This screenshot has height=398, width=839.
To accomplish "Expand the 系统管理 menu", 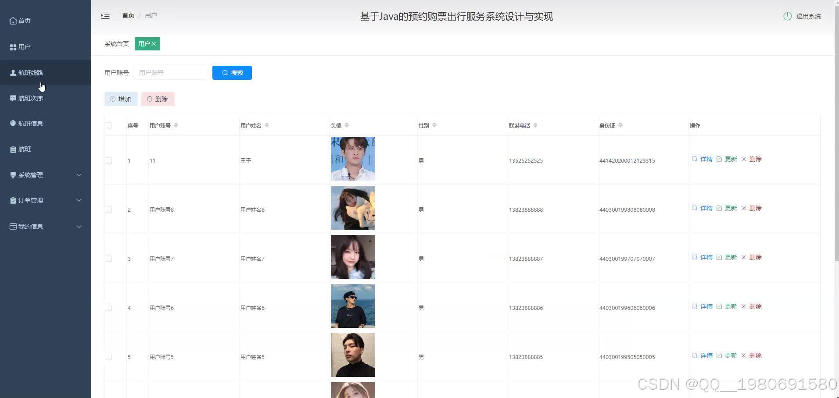I will tap(31, 174).
